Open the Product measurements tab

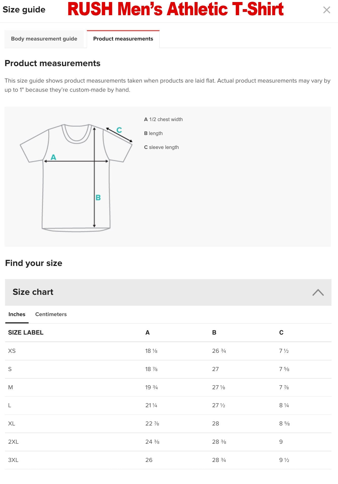pos(123,38)
